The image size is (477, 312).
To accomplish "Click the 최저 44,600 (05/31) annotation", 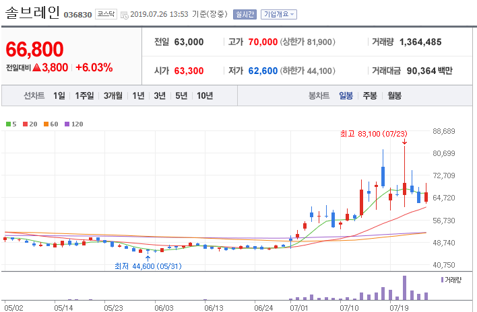I will (x=148, y=266).
